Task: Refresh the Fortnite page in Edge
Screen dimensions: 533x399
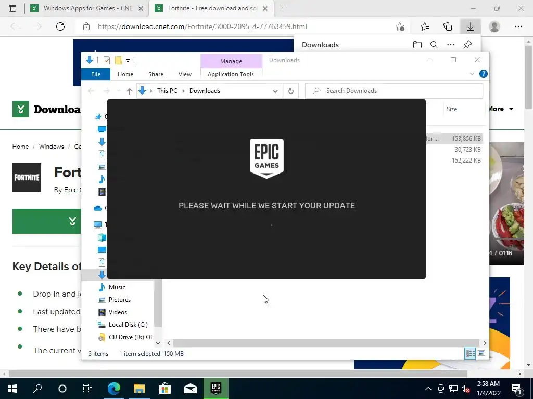Action: [x=60, y=26]
